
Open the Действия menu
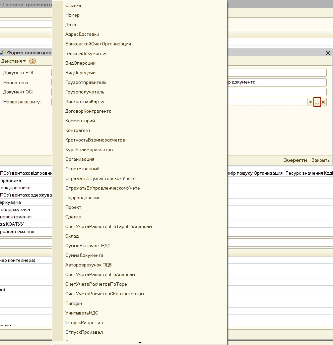pyautogui.click(x=13, y=61)
